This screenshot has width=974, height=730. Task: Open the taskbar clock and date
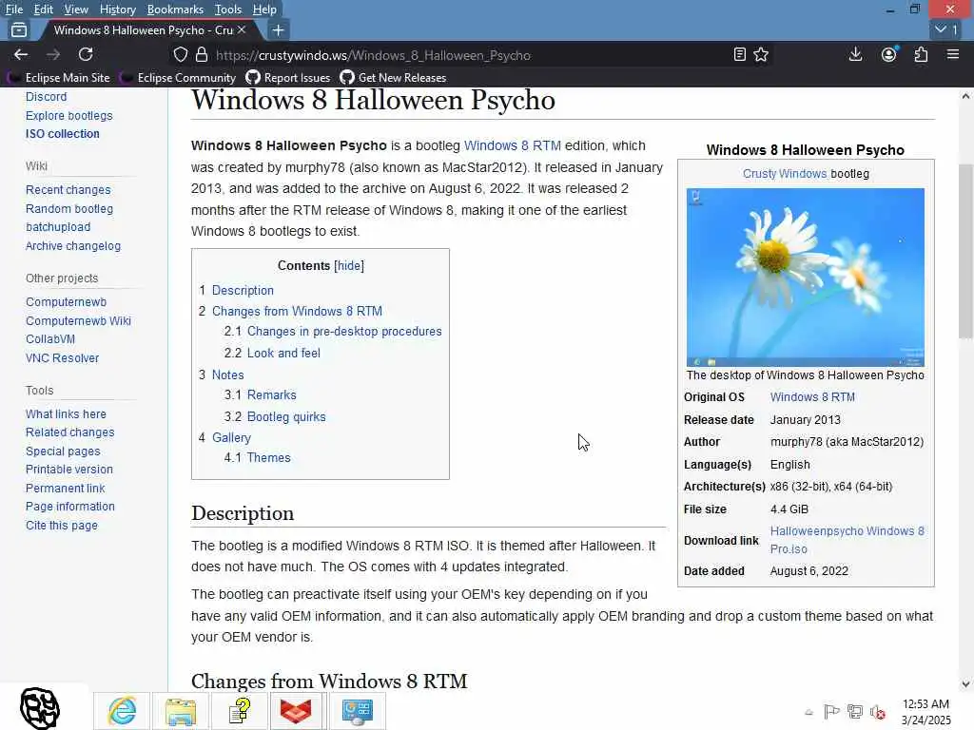925,712
